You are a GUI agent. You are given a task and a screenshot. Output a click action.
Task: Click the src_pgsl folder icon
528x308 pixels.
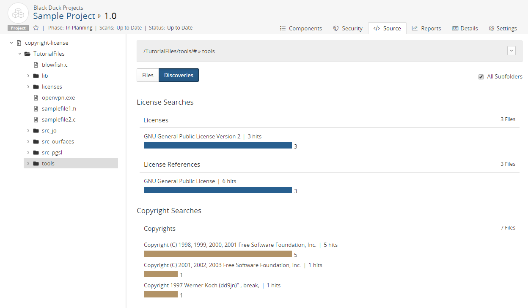pyautogui.click(x=36, y=153)
